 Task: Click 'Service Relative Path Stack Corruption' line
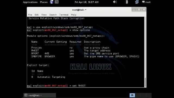click(56, 19)
